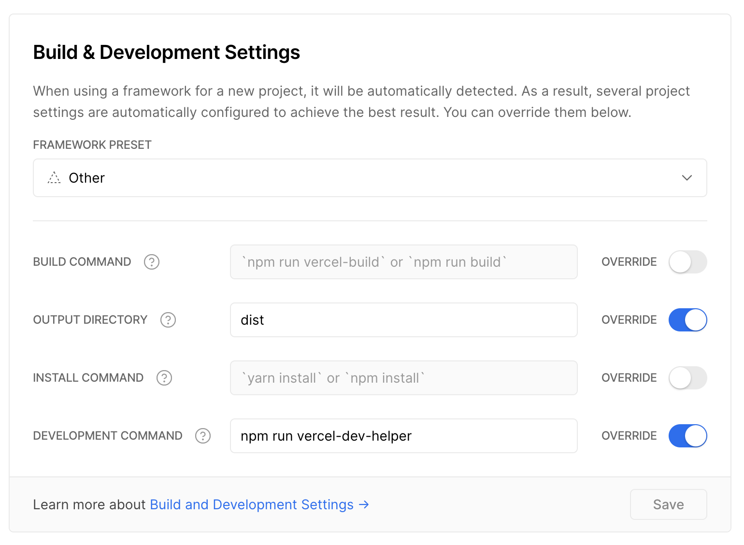Click the arrow icon after Build and Development Settings
This screenshot has width=744, height=545.
point(364,504)
